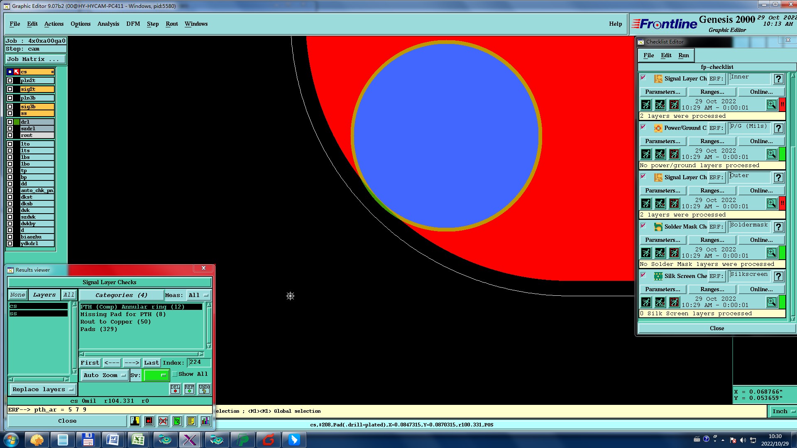
Task: Open the DFM menu
Action: (133, 24)
